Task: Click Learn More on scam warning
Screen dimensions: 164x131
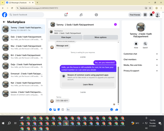Action: coord(88,84)
